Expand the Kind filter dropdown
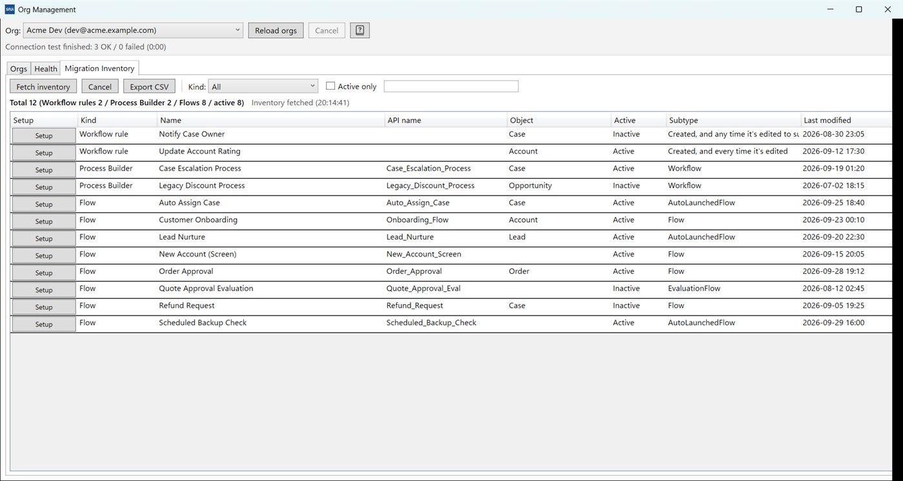 [263, 87]
